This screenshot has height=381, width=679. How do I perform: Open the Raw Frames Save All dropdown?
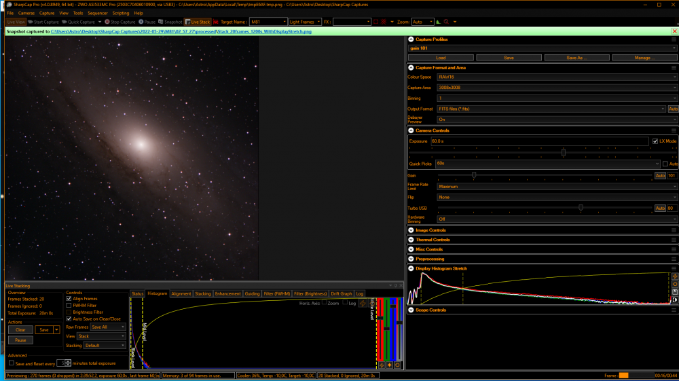(108, 327)
